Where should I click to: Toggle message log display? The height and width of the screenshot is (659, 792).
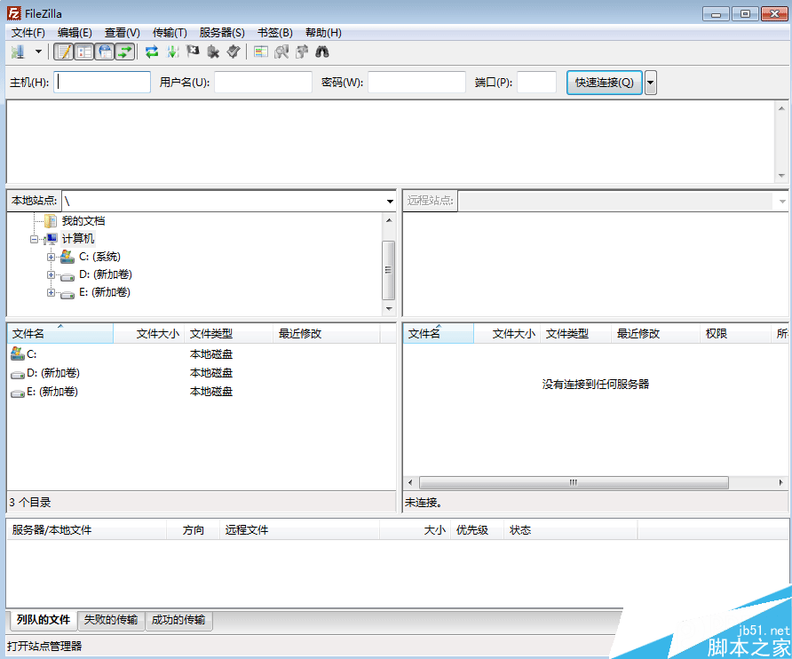click(64, 52)
